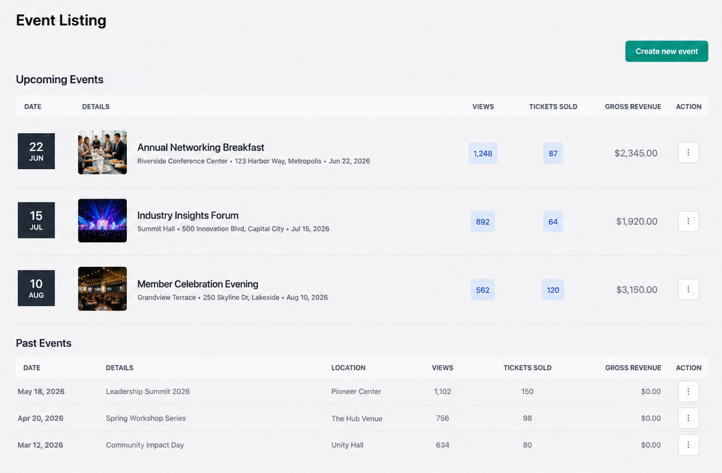Image resolution: width=722 pixels, height=473 pixels.
Task: Click the Riverside Conference Center address line
Action: 254,161
